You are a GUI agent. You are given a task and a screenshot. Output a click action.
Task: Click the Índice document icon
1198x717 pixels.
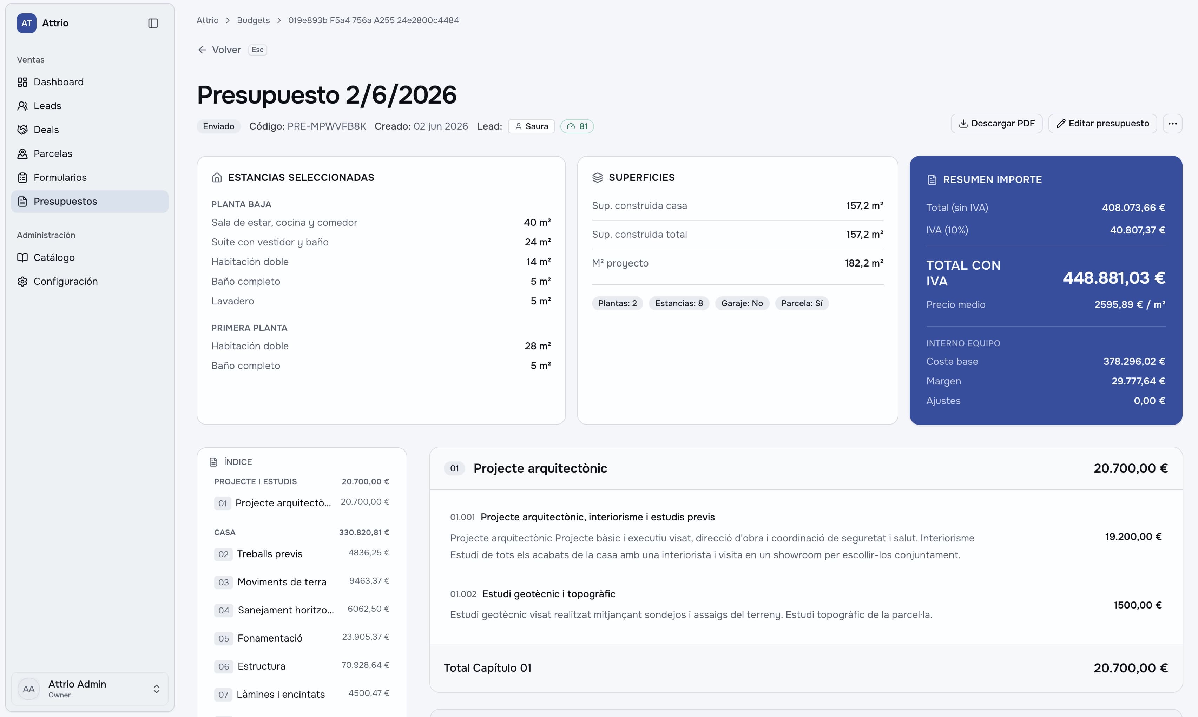(213, 462)
